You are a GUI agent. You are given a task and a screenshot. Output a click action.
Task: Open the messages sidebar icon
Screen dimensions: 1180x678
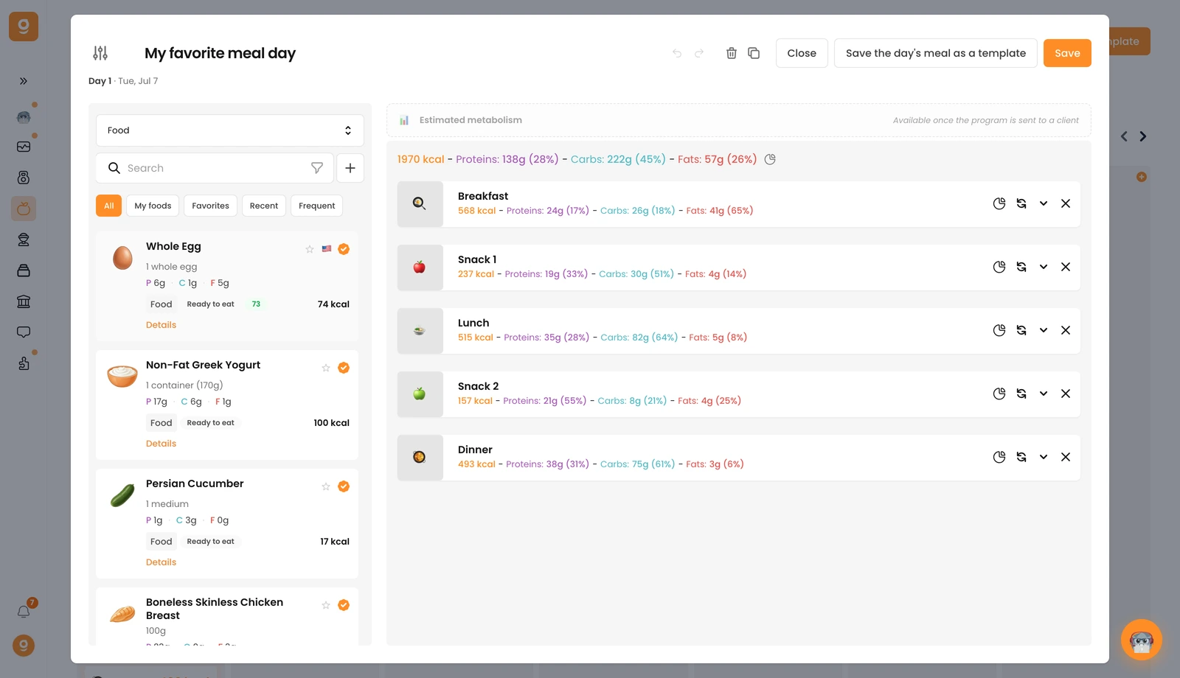(x=24, y=332)
